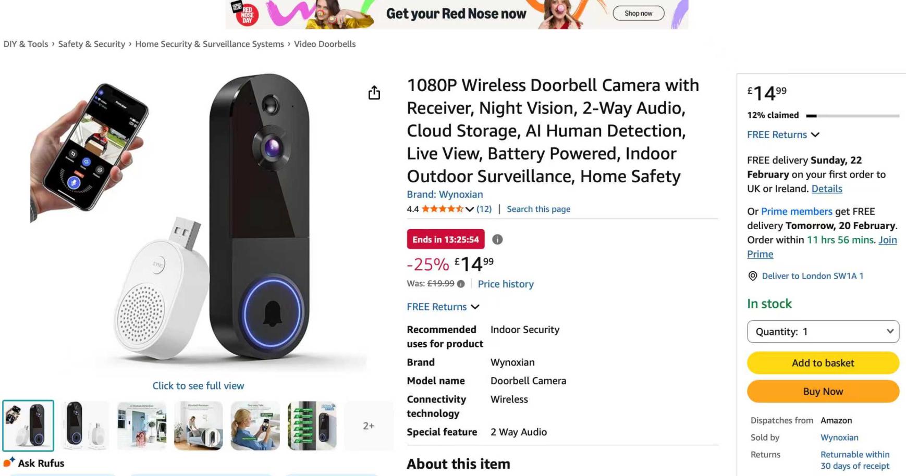Click info icon next to Was price
The height and width of the screenshot is (476, 906).
(461, 284)
